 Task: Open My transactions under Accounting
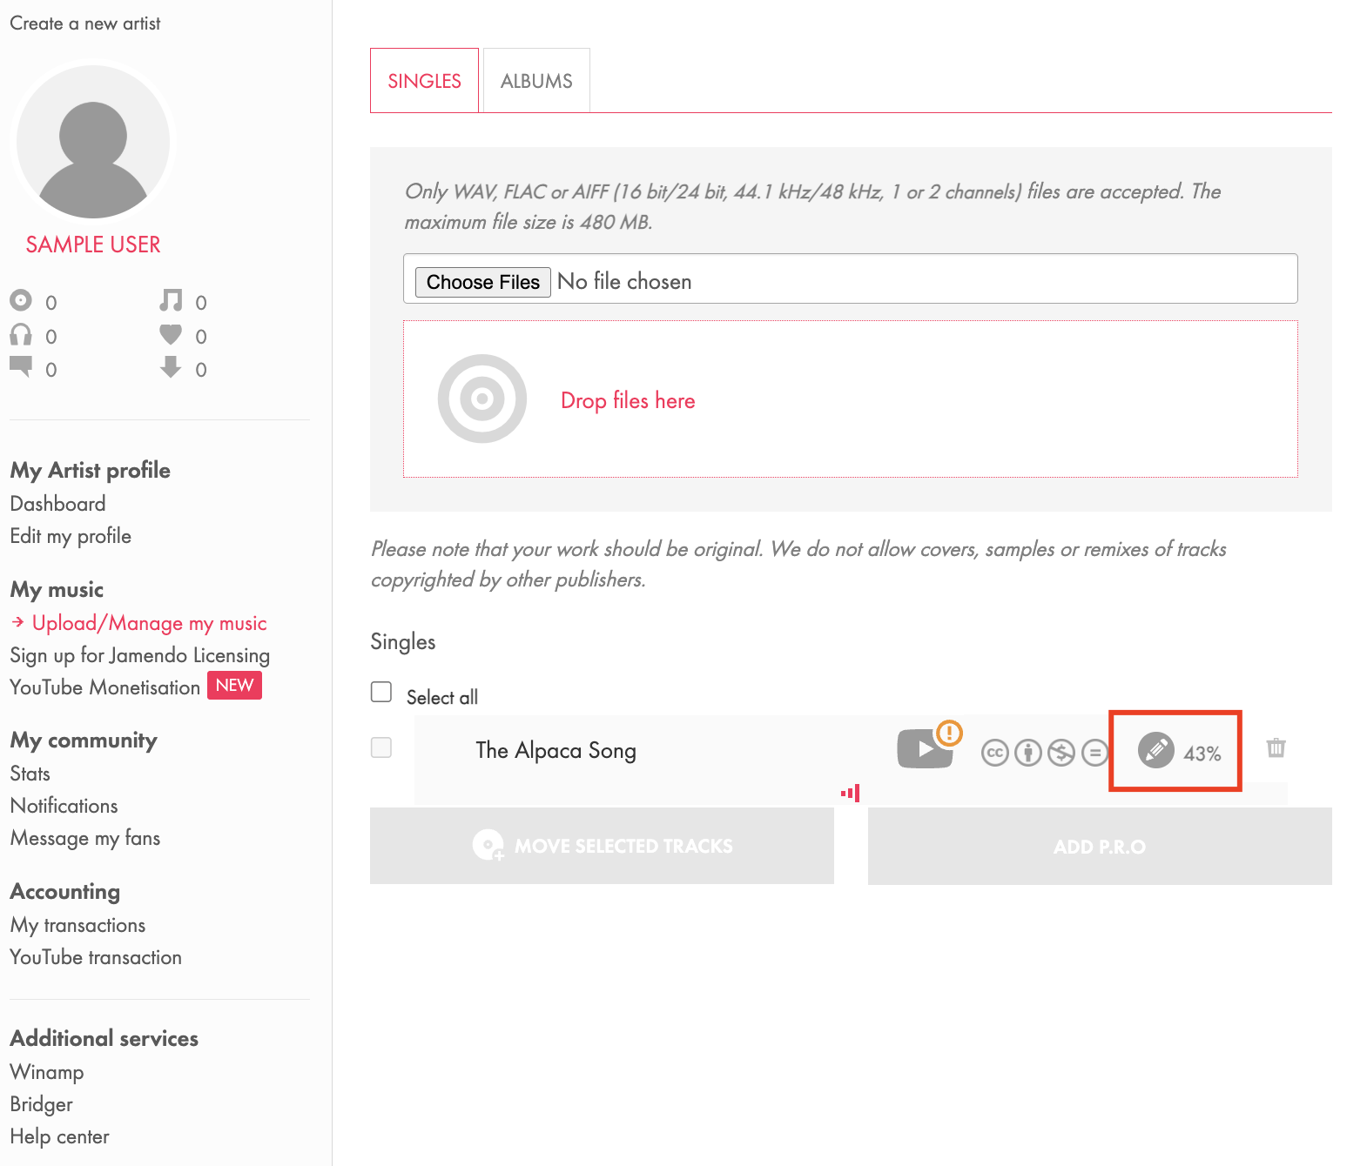77,925
